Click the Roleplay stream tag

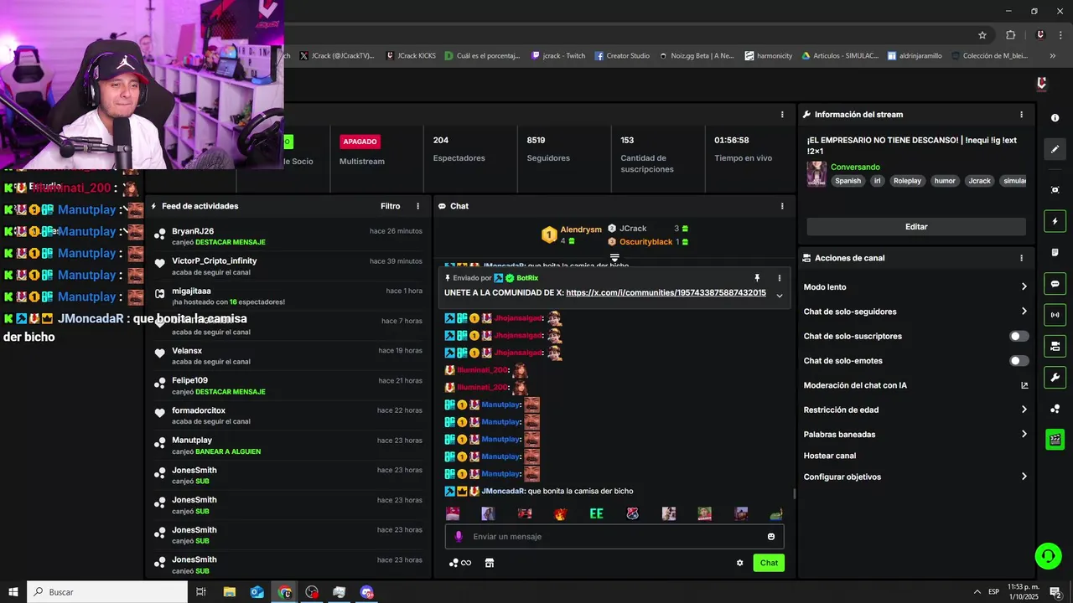coord(907,181)
